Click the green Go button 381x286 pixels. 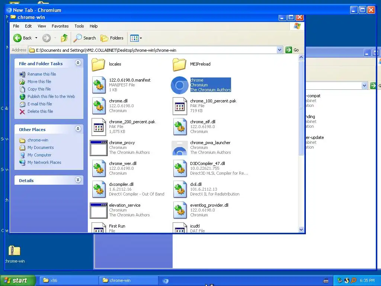pyautogui.click(x=292, y=50)
